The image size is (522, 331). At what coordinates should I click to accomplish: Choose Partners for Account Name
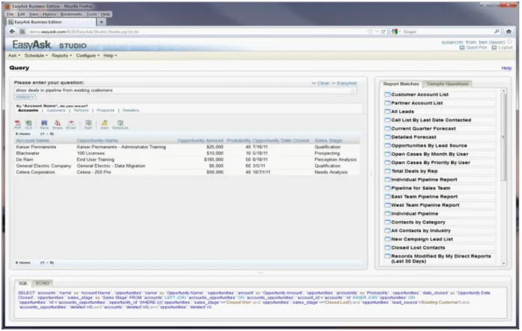pyautogui.click(x=81, y=110)
